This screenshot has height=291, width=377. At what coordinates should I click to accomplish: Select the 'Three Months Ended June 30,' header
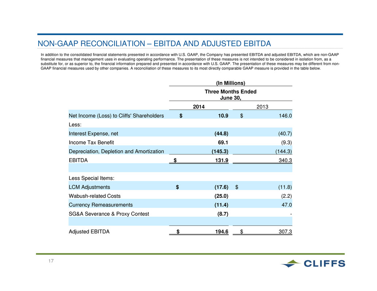tap(230, 95)
